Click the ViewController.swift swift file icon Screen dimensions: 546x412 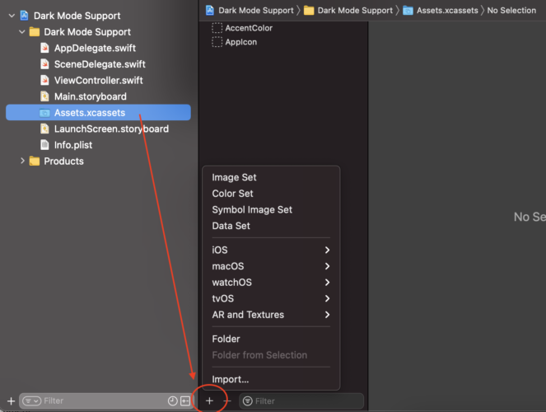44,80
